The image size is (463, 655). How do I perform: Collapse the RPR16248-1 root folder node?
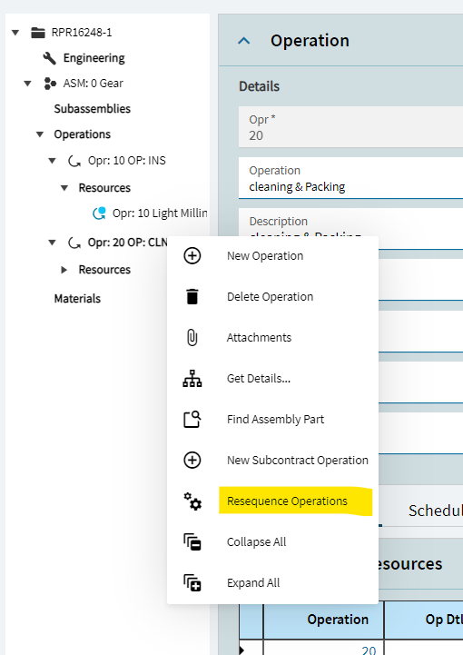point(15,33)
